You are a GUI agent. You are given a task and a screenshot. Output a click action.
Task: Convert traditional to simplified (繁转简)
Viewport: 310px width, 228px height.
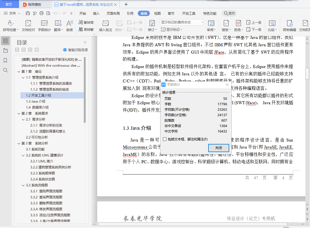[x=86, y=22]
